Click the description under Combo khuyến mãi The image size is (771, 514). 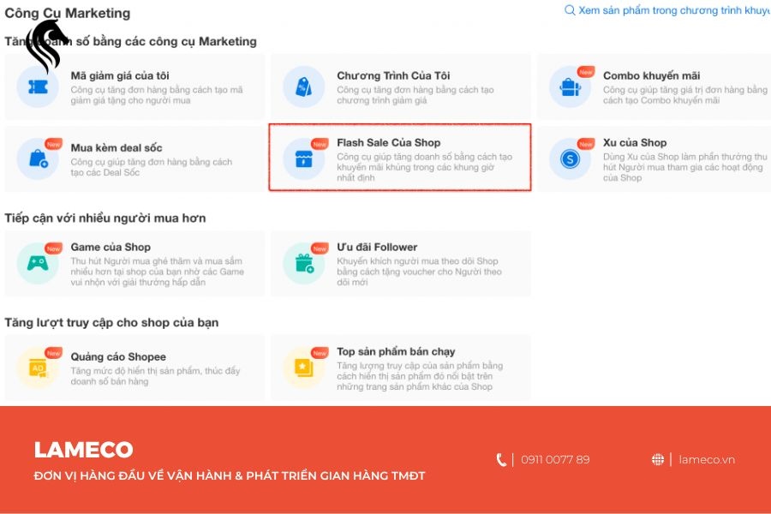tap(685, 95)
